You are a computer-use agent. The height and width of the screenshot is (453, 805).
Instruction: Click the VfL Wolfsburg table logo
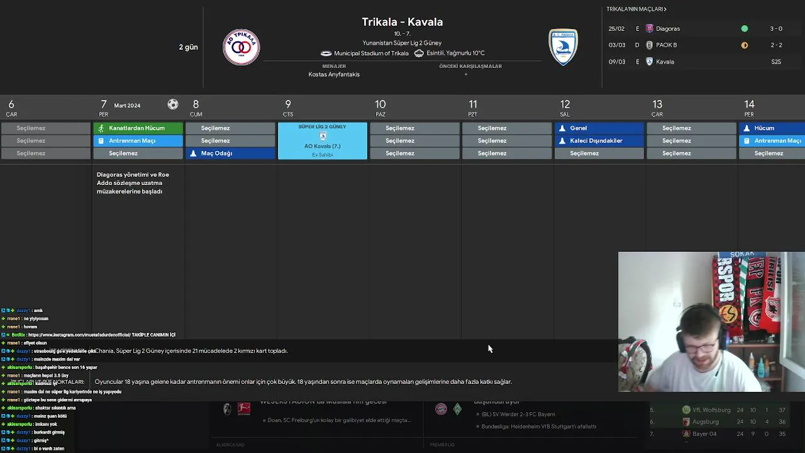tap(686, 410)
